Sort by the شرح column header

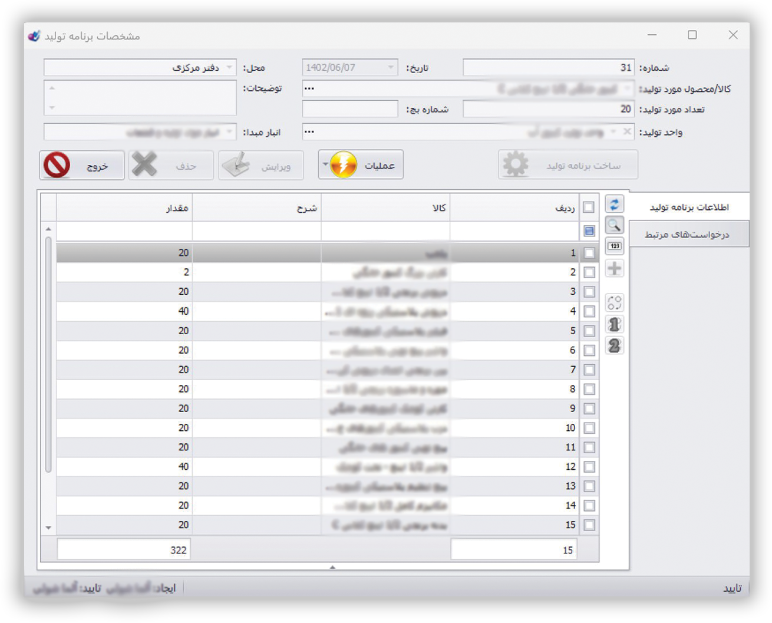257,207
